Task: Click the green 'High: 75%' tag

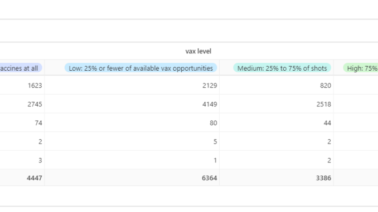Action: (x=361, y=68)
